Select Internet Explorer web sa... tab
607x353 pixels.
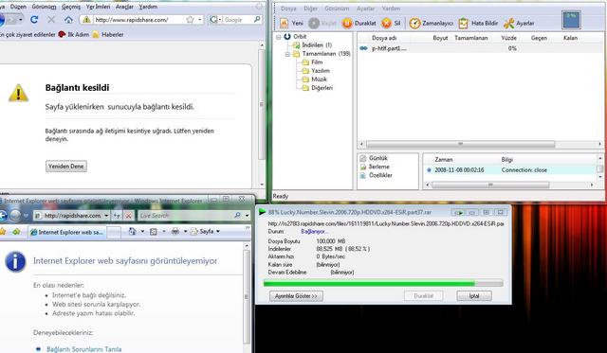coord(66,232)
